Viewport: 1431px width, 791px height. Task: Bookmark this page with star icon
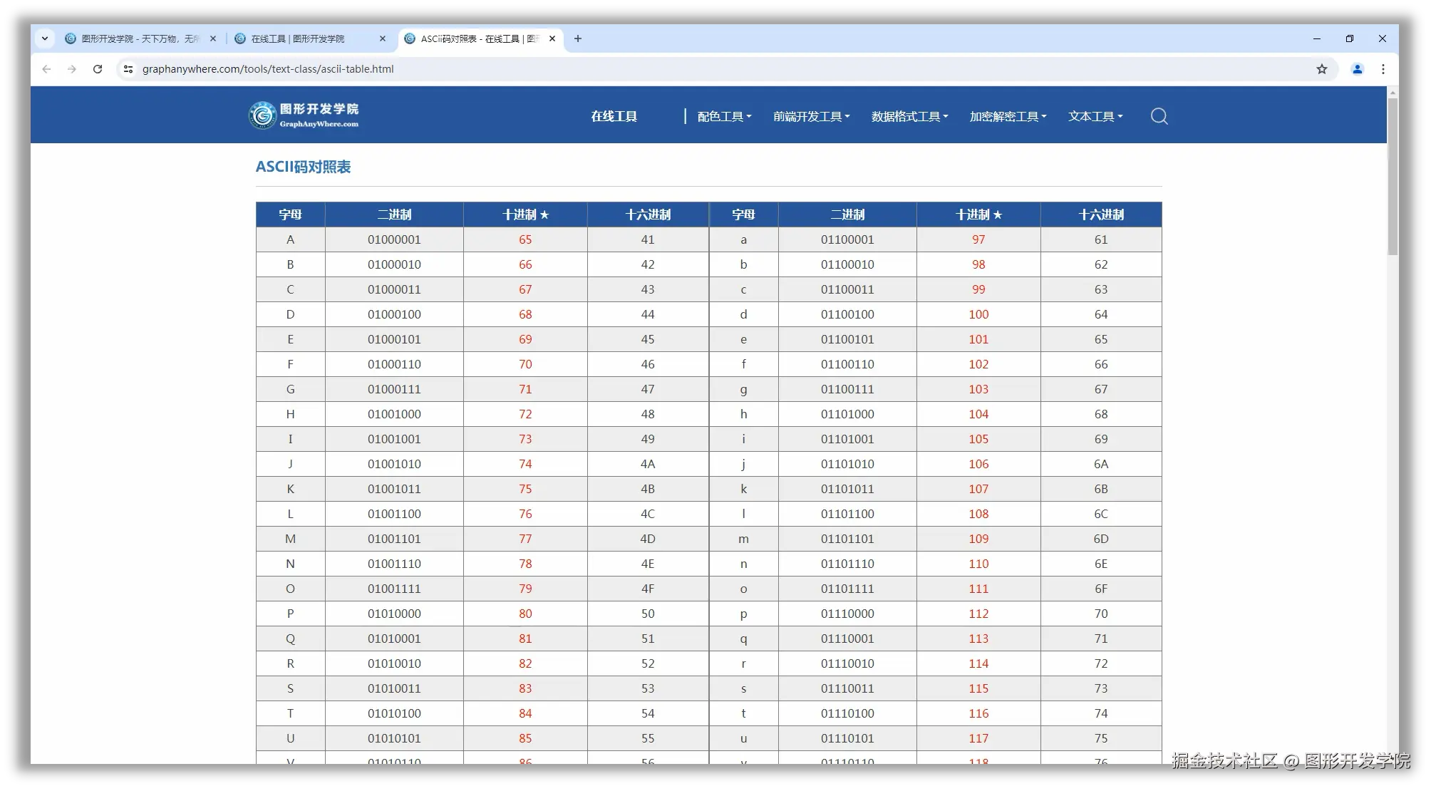point(1322,69)
